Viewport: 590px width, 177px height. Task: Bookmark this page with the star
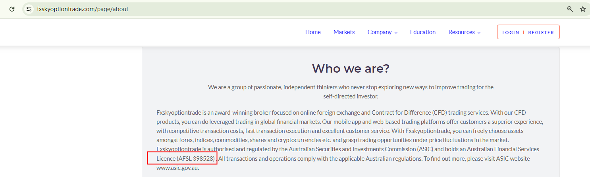coord(583,9)
